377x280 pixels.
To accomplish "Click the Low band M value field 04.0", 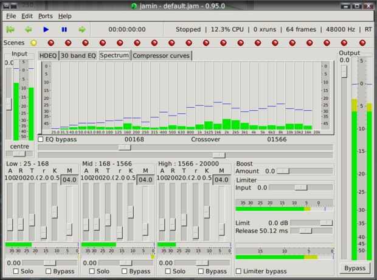I will (x=69, y=180).
